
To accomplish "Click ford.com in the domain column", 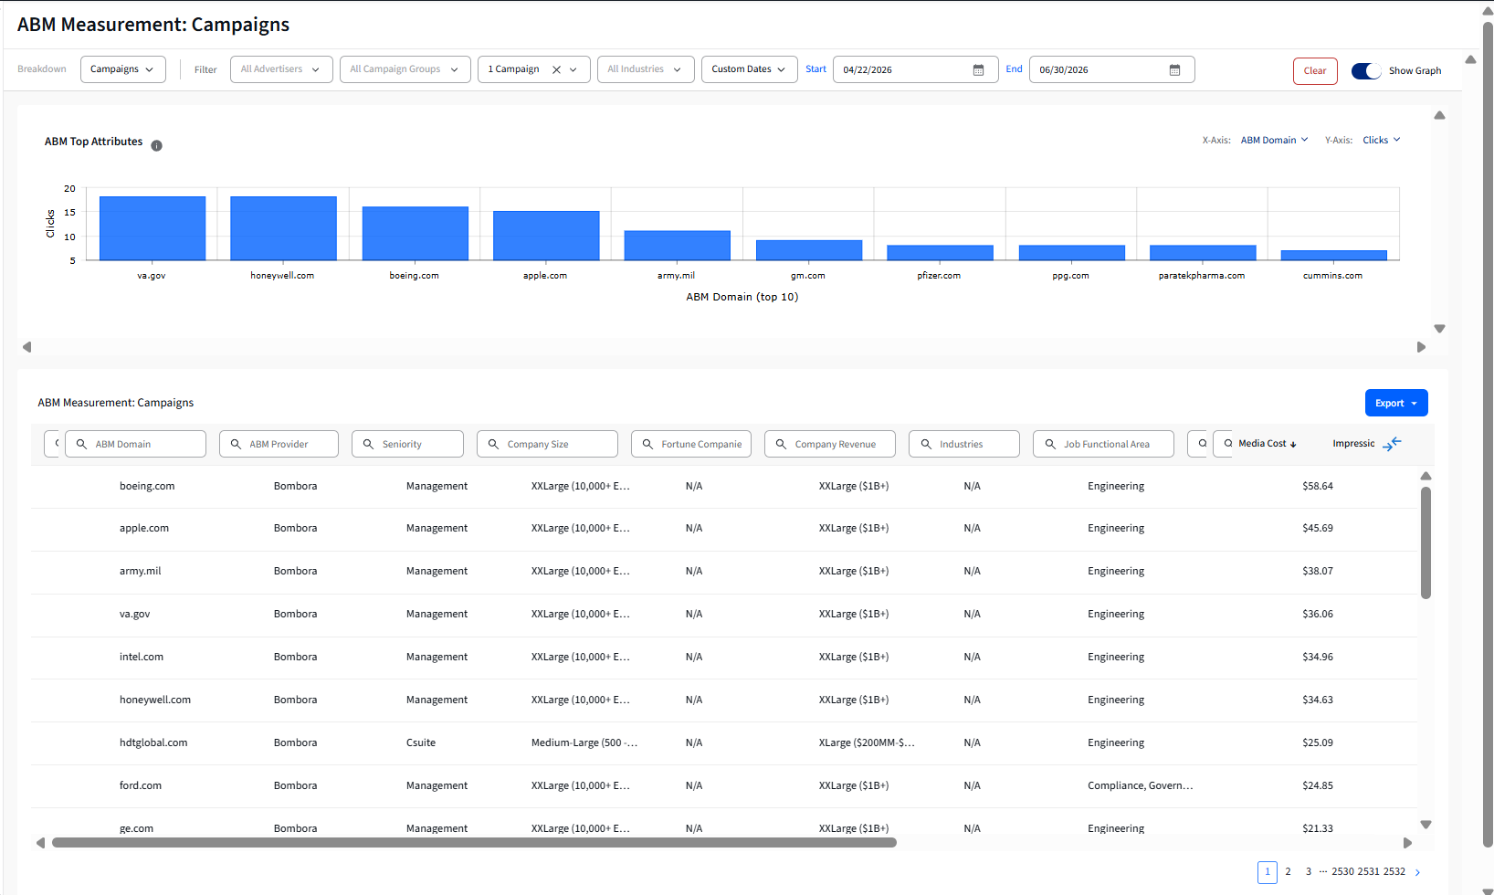I will (x=141, y=786).
